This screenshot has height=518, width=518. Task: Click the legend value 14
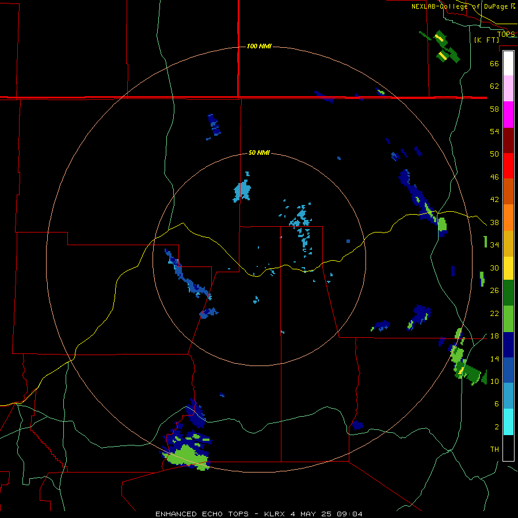(494, 359)
